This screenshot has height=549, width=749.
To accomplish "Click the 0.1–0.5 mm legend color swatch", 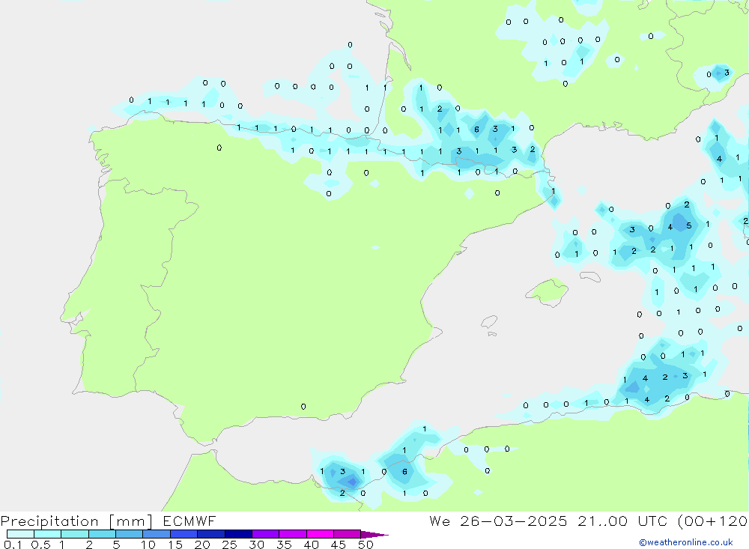I will pos(20,534).
